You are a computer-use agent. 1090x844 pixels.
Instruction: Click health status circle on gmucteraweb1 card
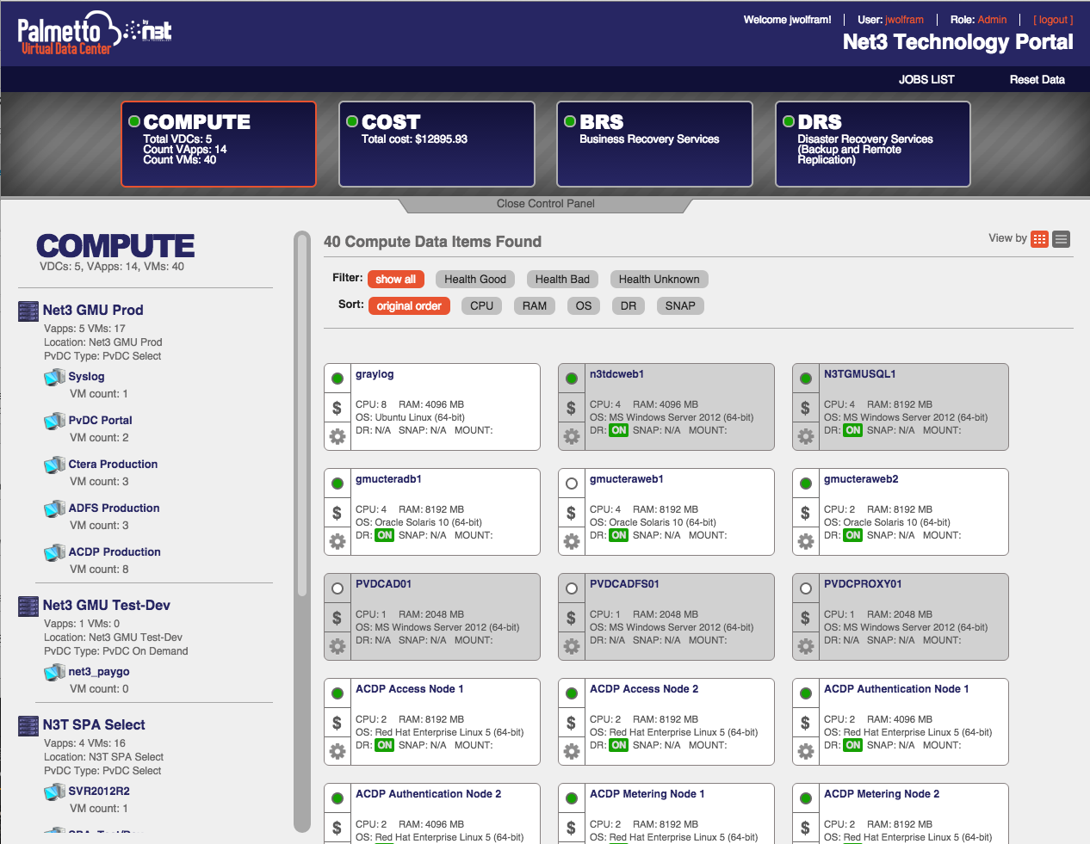tap(572, 484)
